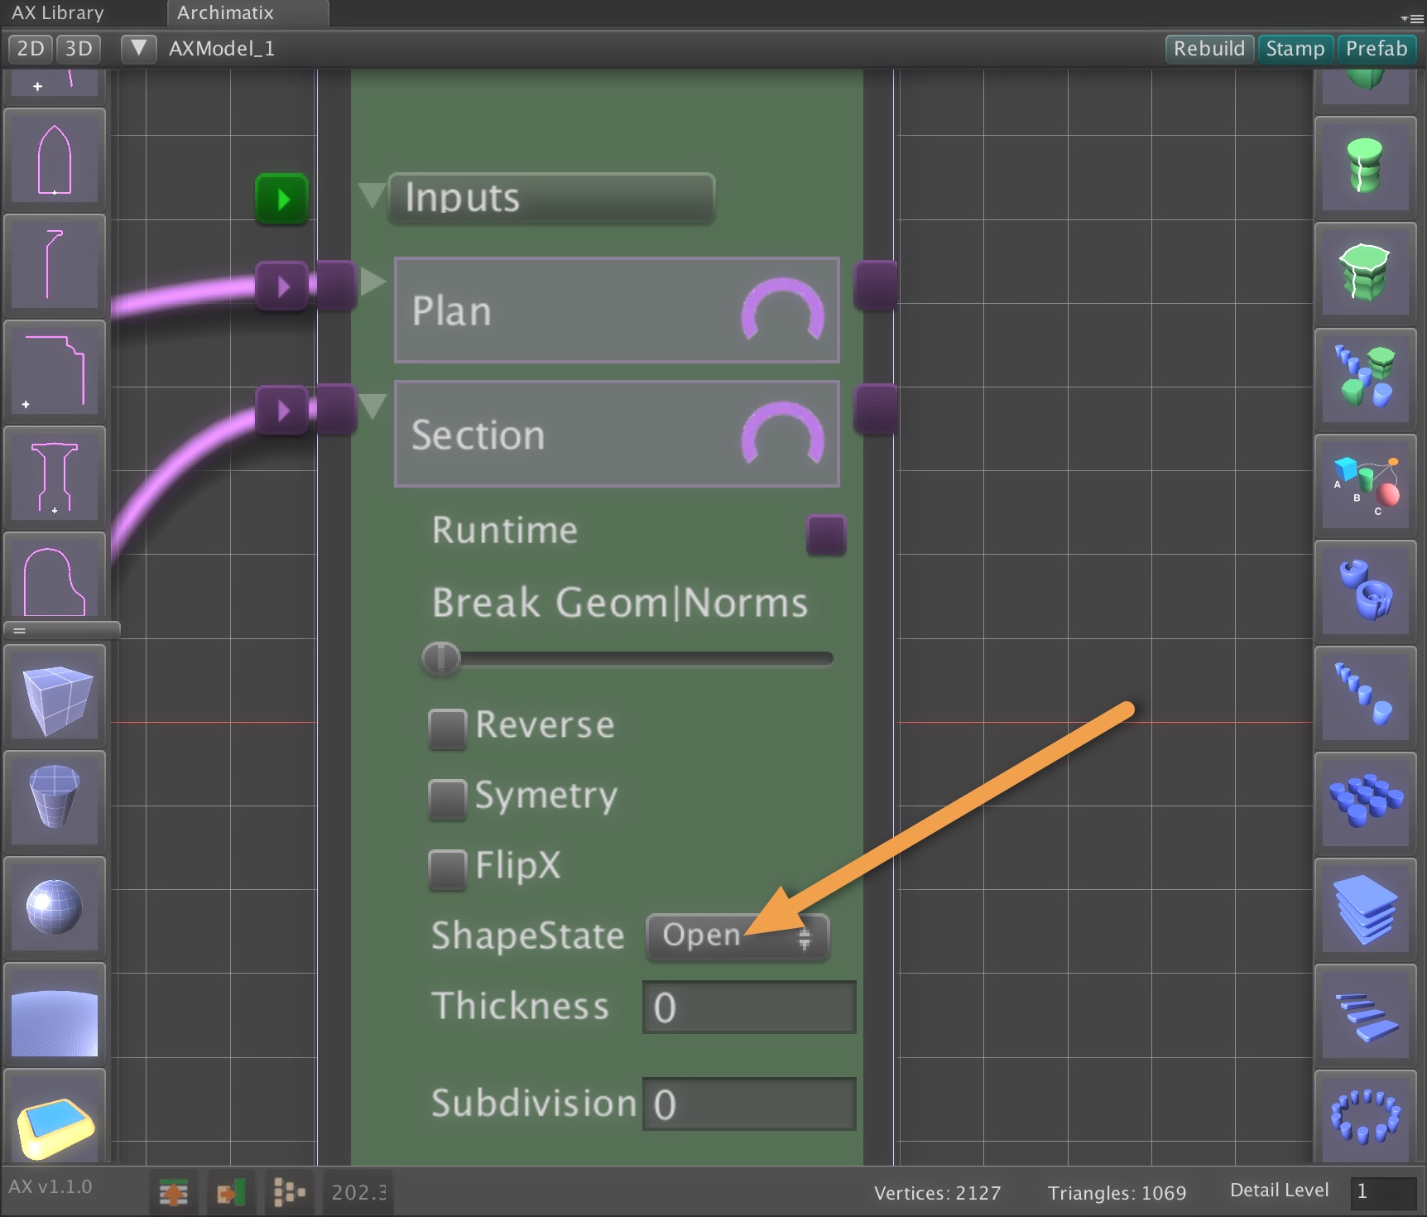1427x1217 pixels.
Task: Click the Section input purple arrow connector
Action: [x=282, y=410]
